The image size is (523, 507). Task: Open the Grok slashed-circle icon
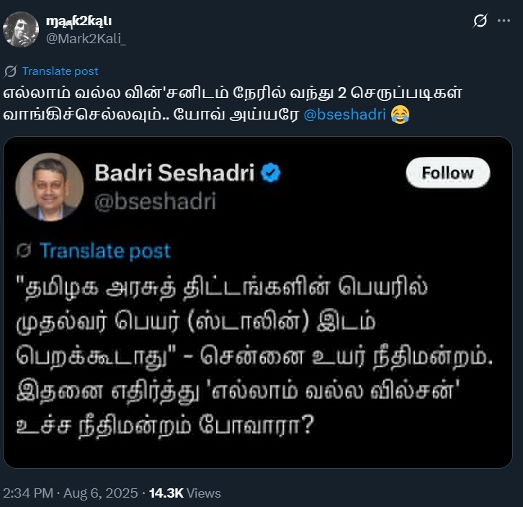pyautogui.click(x=479, y=21)
